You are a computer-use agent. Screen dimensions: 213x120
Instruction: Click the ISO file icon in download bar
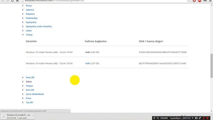click(x=4, y=116)
